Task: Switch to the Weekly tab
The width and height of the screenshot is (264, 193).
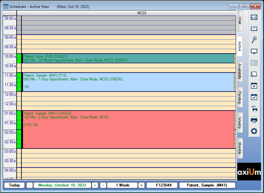Action: tap(240, 121)
